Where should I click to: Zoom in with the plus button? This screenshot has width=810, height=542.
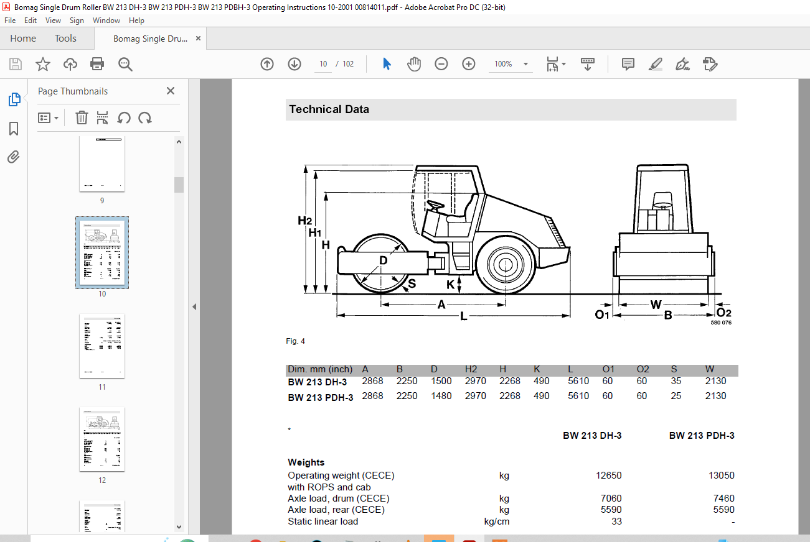pyautogui.click(x=469, y=64)
